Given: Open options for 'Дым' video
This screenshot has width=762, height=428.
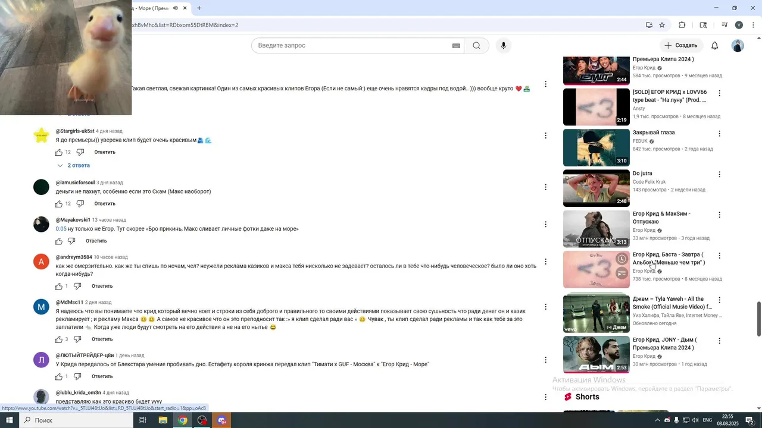Looking at the screenshot, I should [719, 341].
